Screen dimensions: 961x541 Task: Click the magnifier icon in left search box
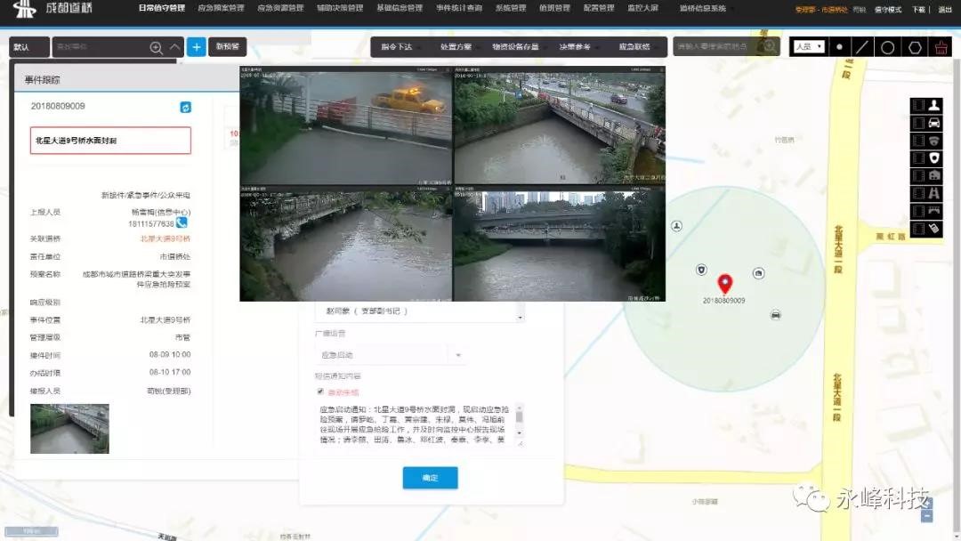[157, 47]
